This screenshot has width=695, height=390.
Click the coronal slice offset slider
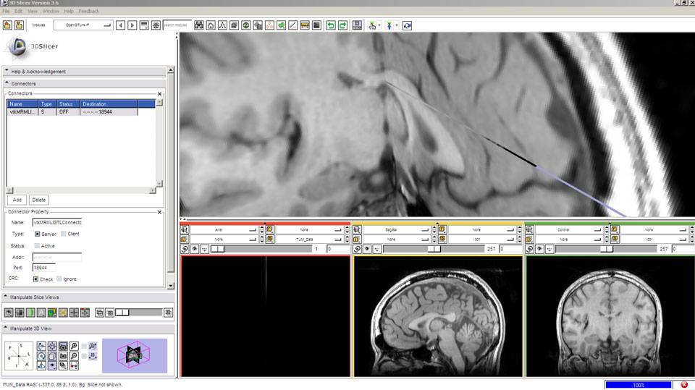(607, 249)
